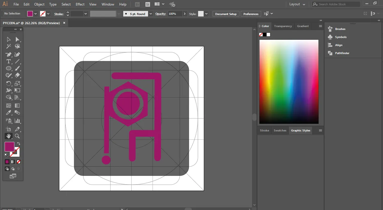Select the Slice tool
This screenshot has width=383, height=210.
(17, 129)
